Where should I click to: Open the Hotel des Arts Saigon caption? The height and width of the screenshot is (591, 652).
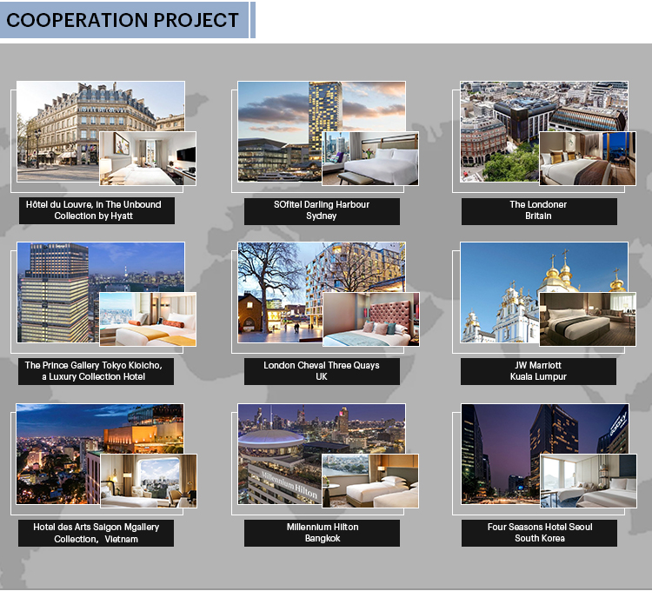coord(96,533)
